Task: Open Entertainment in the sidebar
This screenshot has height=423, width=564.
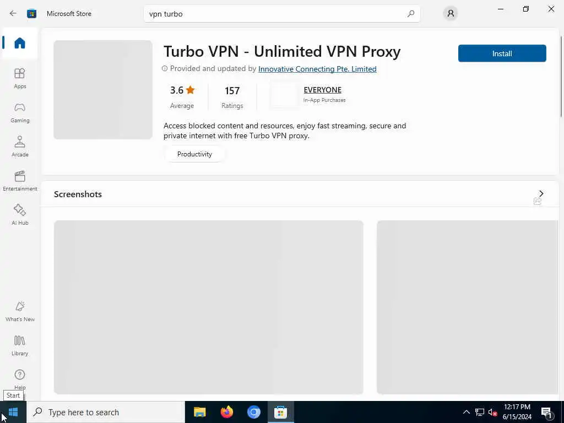Action: [20, 181]
